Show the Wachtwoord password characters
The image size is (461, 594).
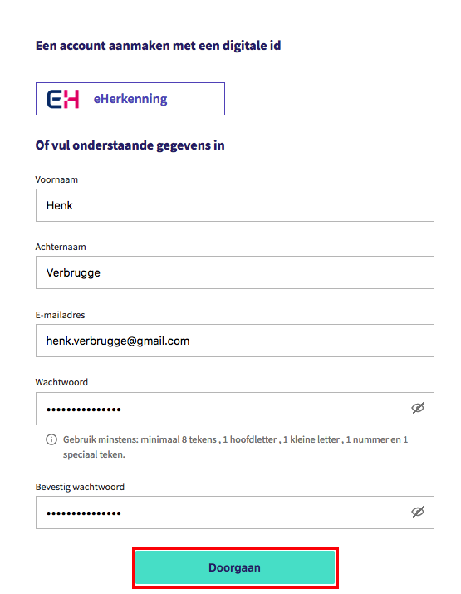(x=418, y=408)
